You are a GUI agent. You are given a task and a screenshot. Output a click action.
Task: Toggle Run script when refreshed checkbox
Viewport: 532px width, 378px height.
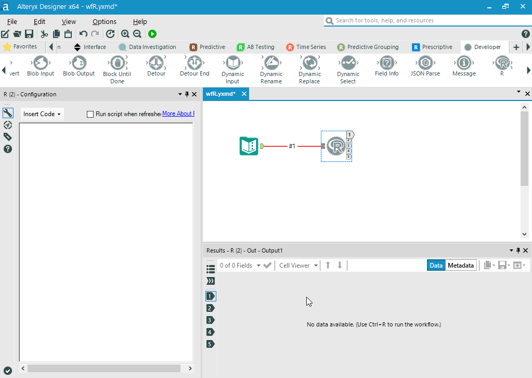[90, 114]
